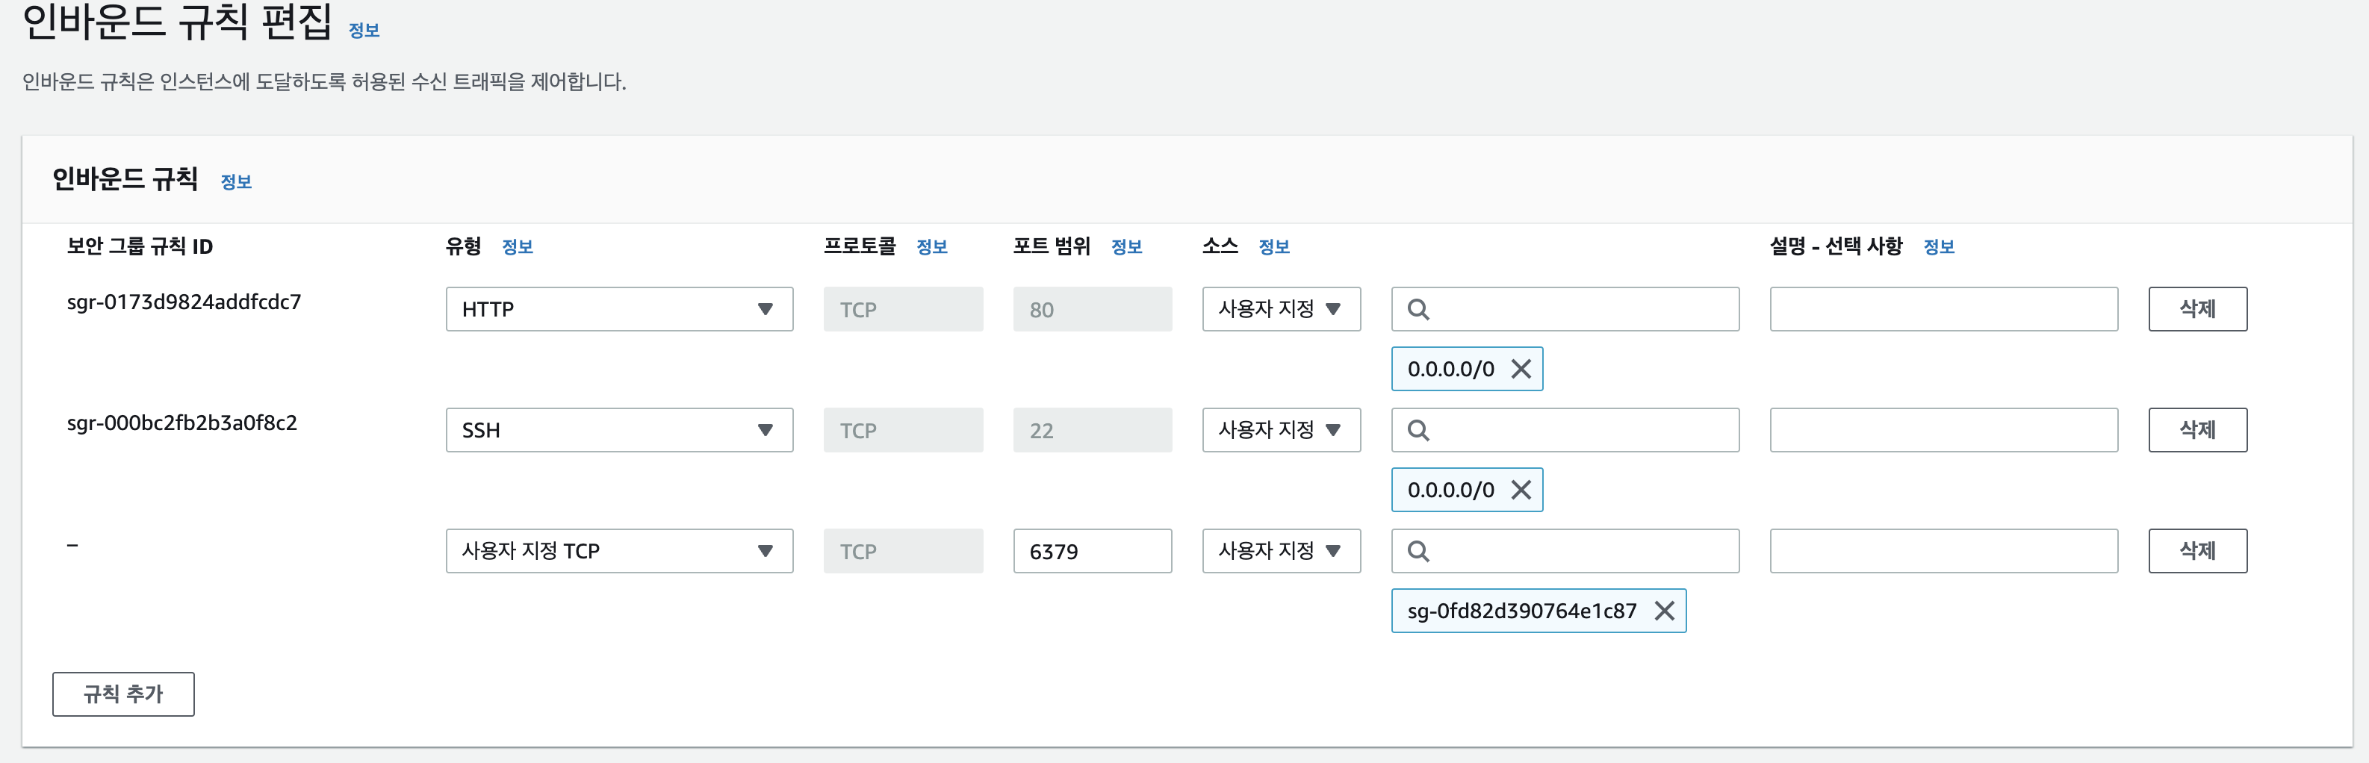2369x763 pixels.
Task: Click disabled port field showing 22
Action: pos(1093,429)
